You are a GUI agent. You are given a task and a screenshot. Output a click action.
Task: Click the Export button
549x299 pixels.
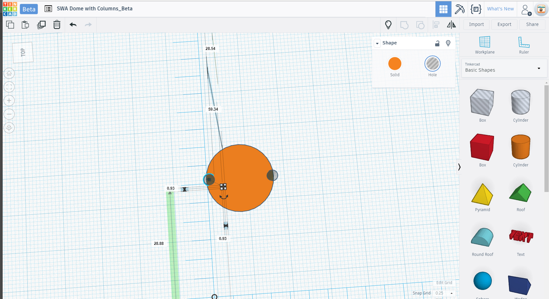pyautogui.click(x=504, y=24)
